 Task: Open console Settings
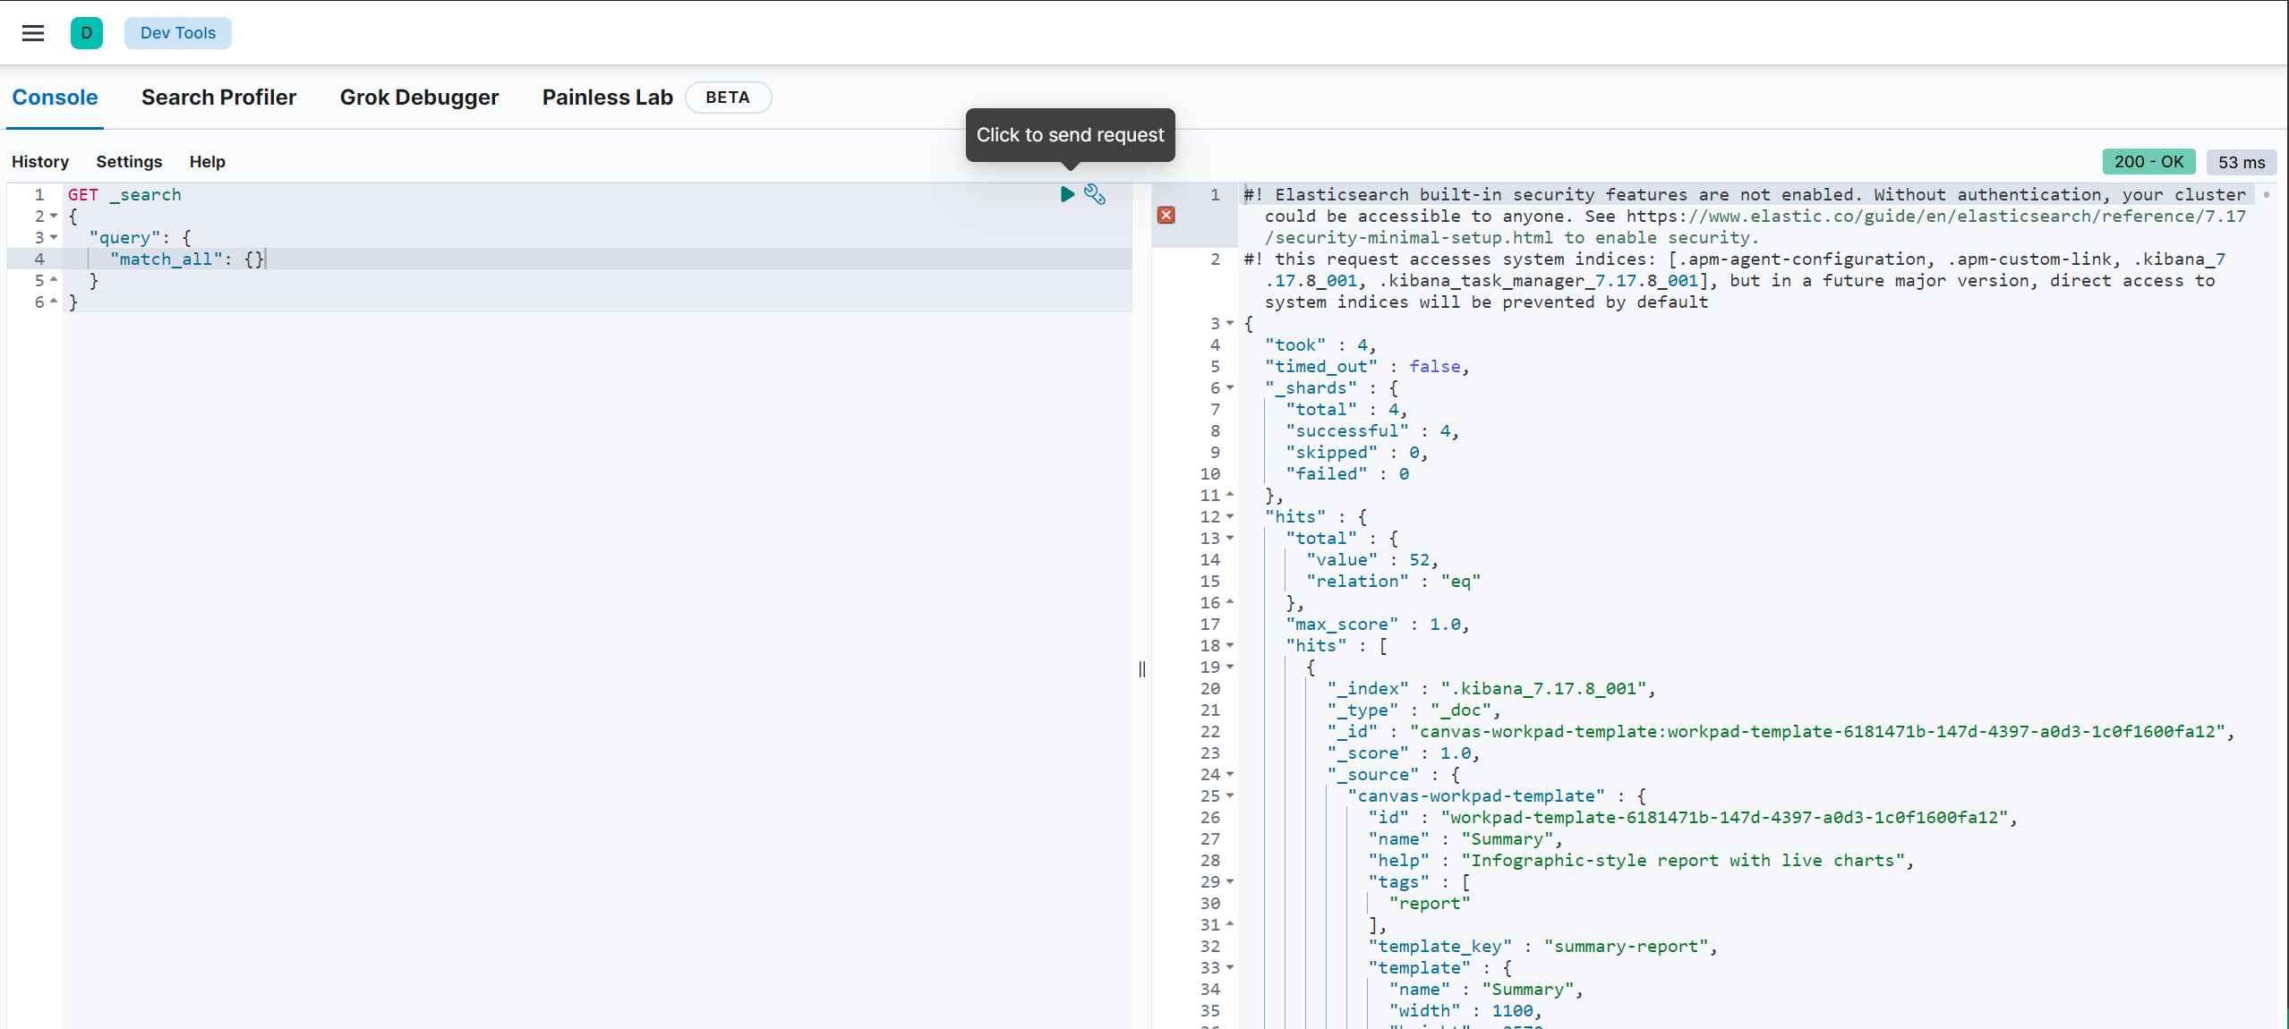tap(129, 162)
